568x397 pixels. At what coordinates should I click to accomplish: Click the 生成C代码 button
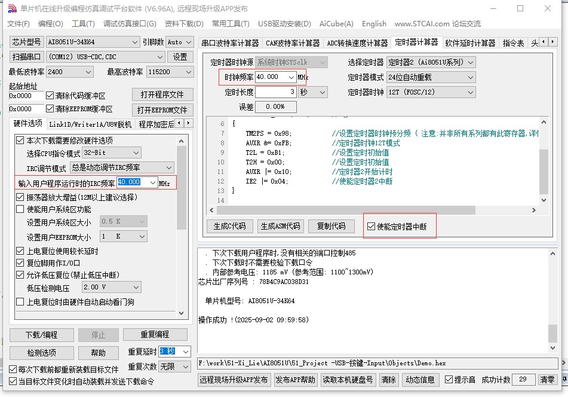(229, 226)
